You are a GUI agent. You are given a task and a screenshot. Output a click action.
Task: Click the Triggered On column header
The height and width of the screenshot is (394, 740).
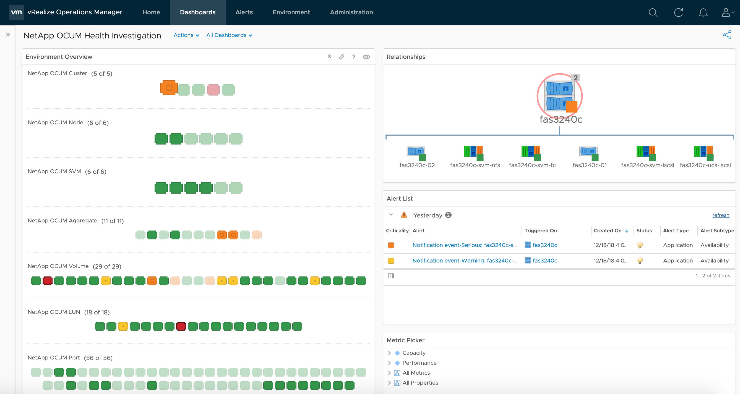(540, 230)
